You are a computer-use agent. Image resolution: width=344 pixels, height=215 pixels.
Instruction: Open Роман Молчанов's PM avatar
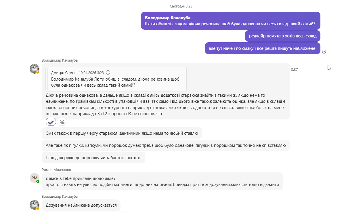tap(34, 178)
